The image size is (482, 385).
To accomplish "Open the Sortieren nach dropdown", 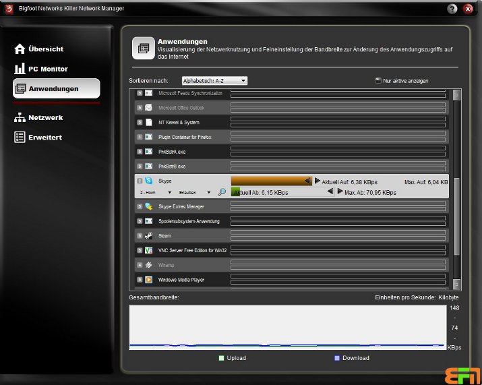I will (x=214, y=81).
